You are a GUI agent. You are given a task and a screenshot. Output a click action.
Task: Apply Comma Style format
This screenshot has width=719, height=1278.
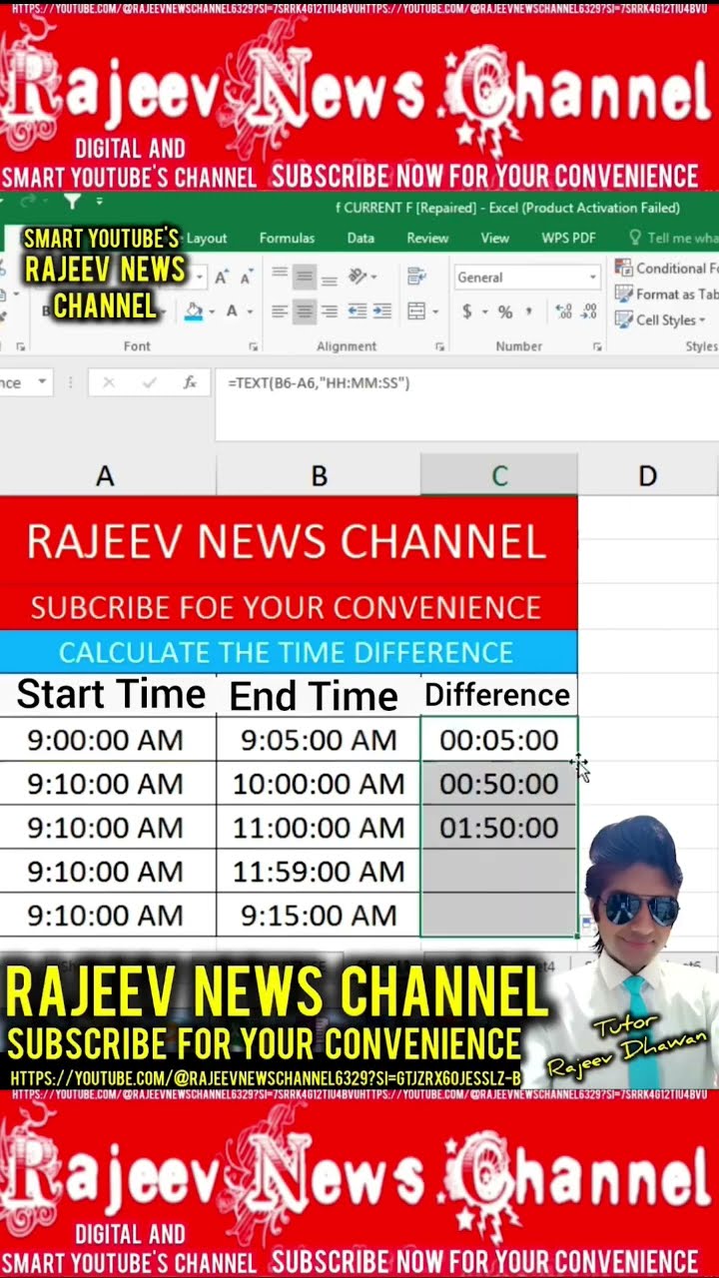[x=529, y=312]
